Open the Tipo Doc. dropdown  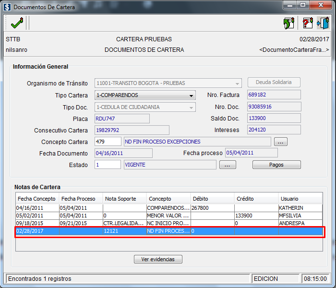pyautogui.click(x=191, y=107)
